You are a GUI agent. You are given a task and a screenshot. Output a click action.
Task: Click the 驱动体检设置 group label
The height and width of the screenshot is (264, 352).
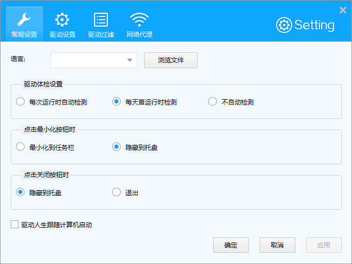(x=43, y=84)
